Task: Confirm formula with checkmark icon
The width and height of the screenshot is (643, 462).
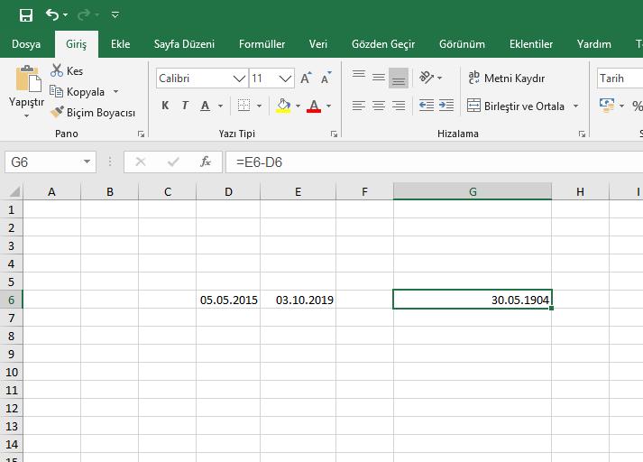Action: 173,162
